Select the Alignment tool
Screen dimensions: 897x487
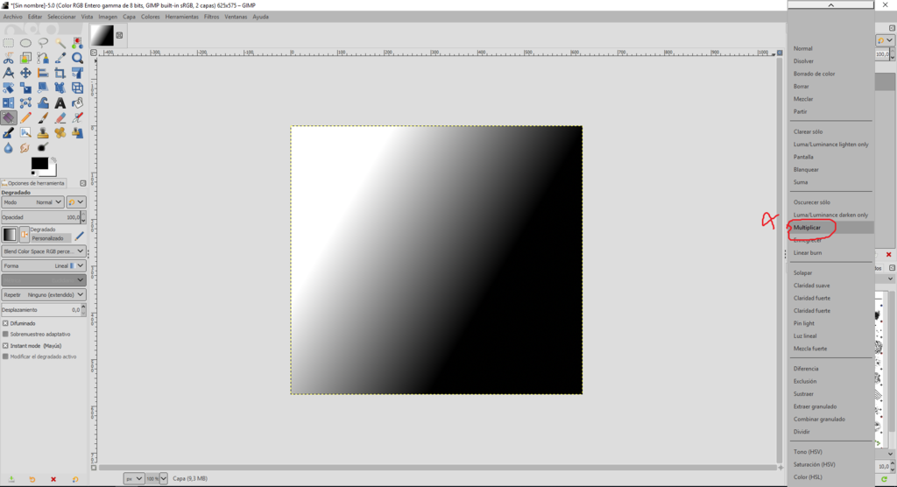(x=43, y=73)
